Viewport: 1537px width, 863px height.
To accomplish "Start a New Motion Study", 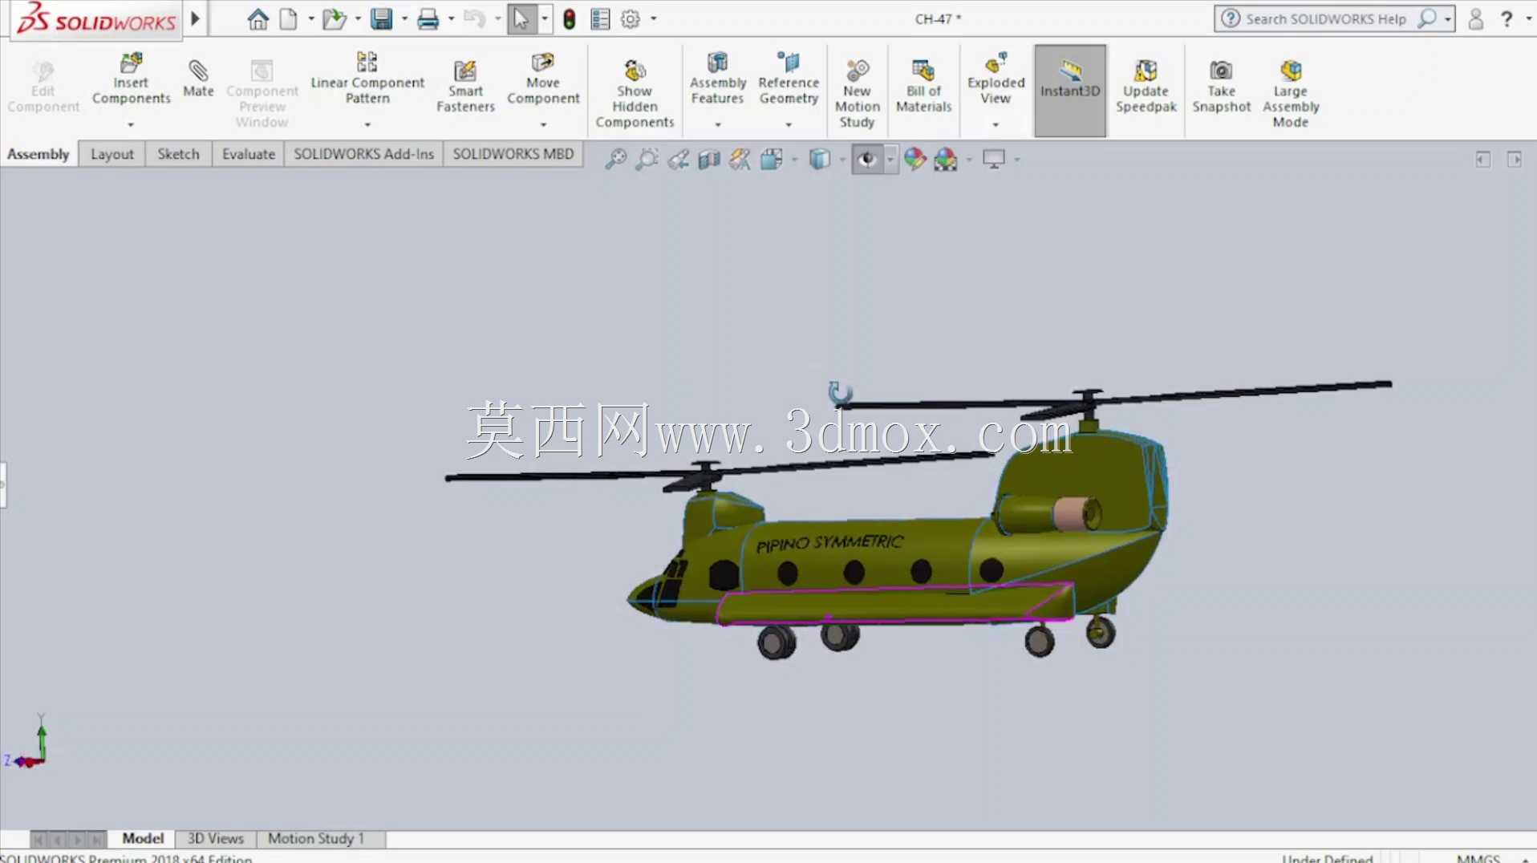I will point(857,94).
